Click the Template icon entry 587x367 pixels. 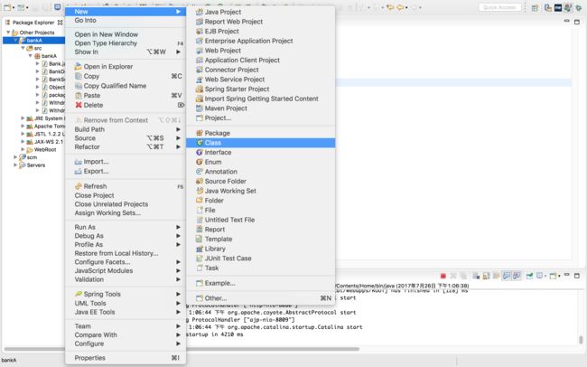click(x=200, y=239)
